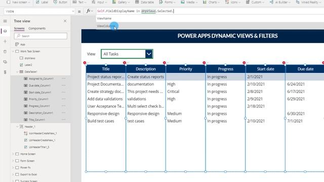Select Due date_Column1 tree item
This screenshot has width=324, height=182.
[x=39, y=85]
